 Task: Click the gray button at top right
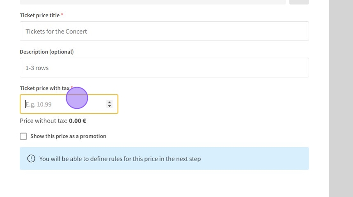tap(299, 2)
